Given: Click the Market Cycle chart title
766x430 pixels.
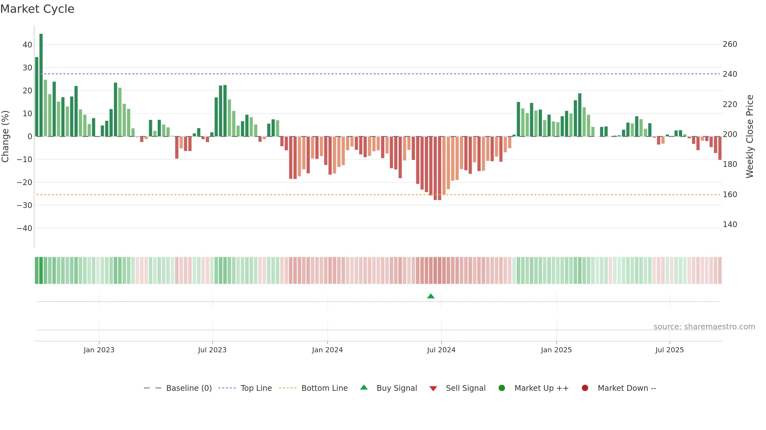Looking at the screenshot, I should point(37,9).
